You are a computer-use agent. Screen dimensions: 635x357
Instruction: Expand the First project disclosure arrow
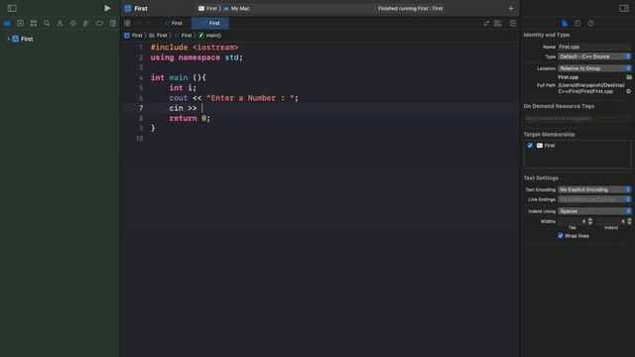pyautogui.click(x=8, y=39)
